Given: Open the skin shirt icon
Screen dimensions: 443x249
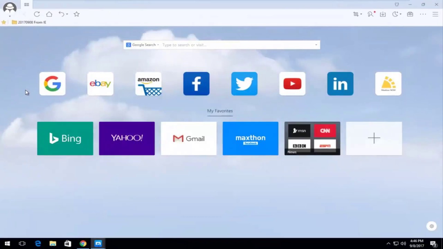Looking at the screenshot, I should tap(397, 4).
